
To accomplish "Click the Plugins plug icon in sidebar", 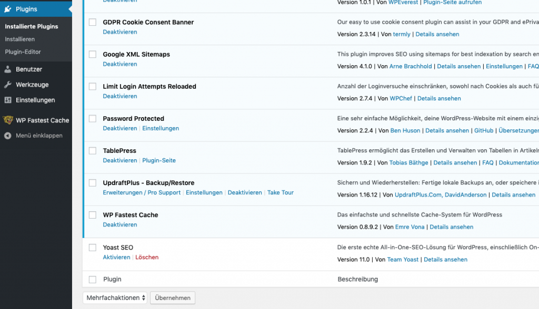I will coord(8,9).
